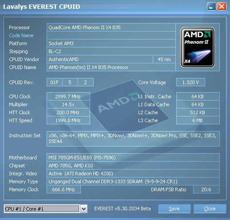This screenshot has width=230, height=220.
Task: Click the Close button
Action: point(210,208)
